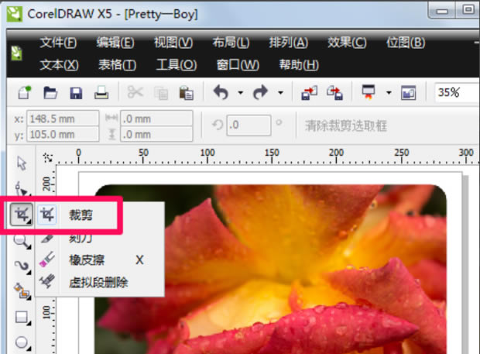480x354 pixels.
Task: Select the Zoom magnifier tool
Action: [22, 241]
